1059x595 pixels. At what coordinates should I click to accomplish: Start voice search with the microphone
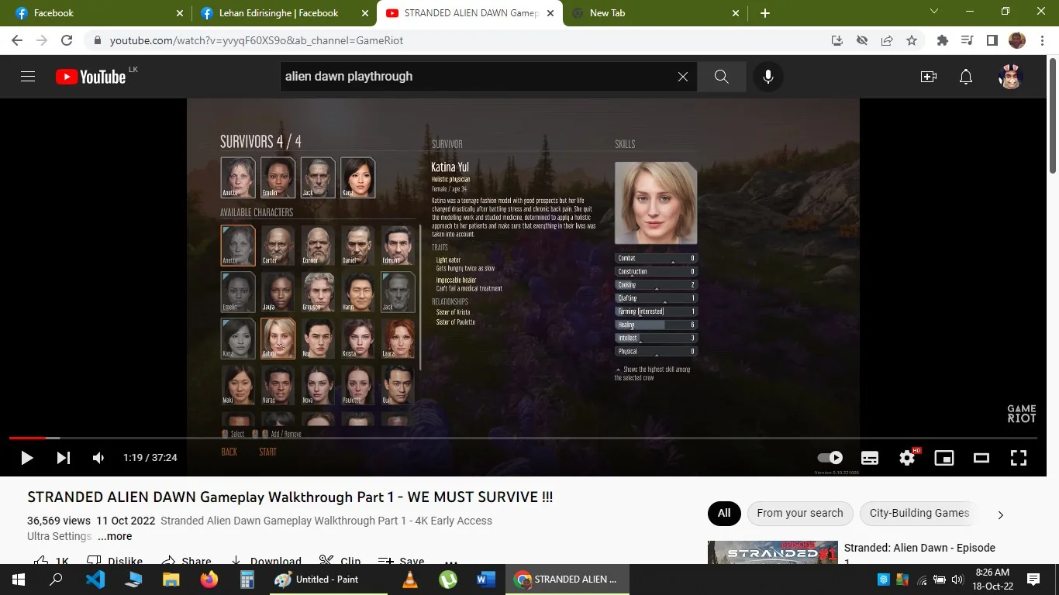pos(768,77)
